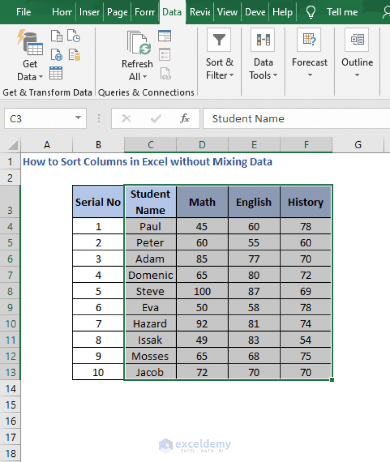The image size is (390, 462).
Task: Expand the Data Tools dropdown arrow
Action: point(275,75)
